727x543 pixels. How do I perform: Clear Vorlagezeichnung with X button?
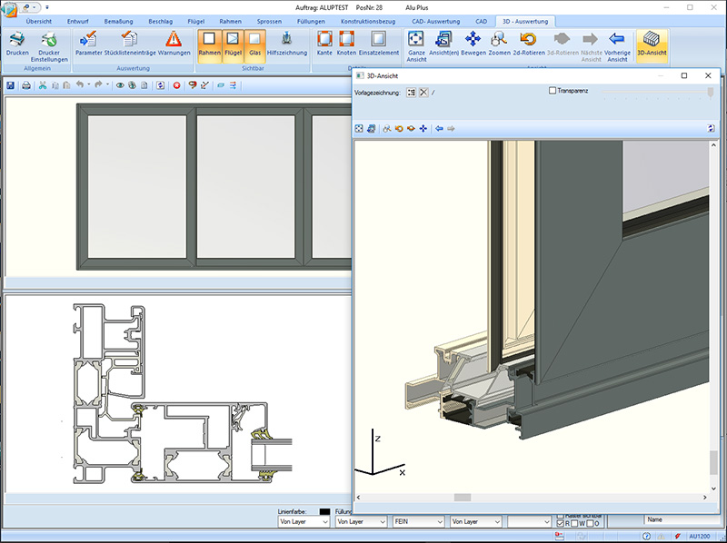pyautogui.click(x=423, y=93)
